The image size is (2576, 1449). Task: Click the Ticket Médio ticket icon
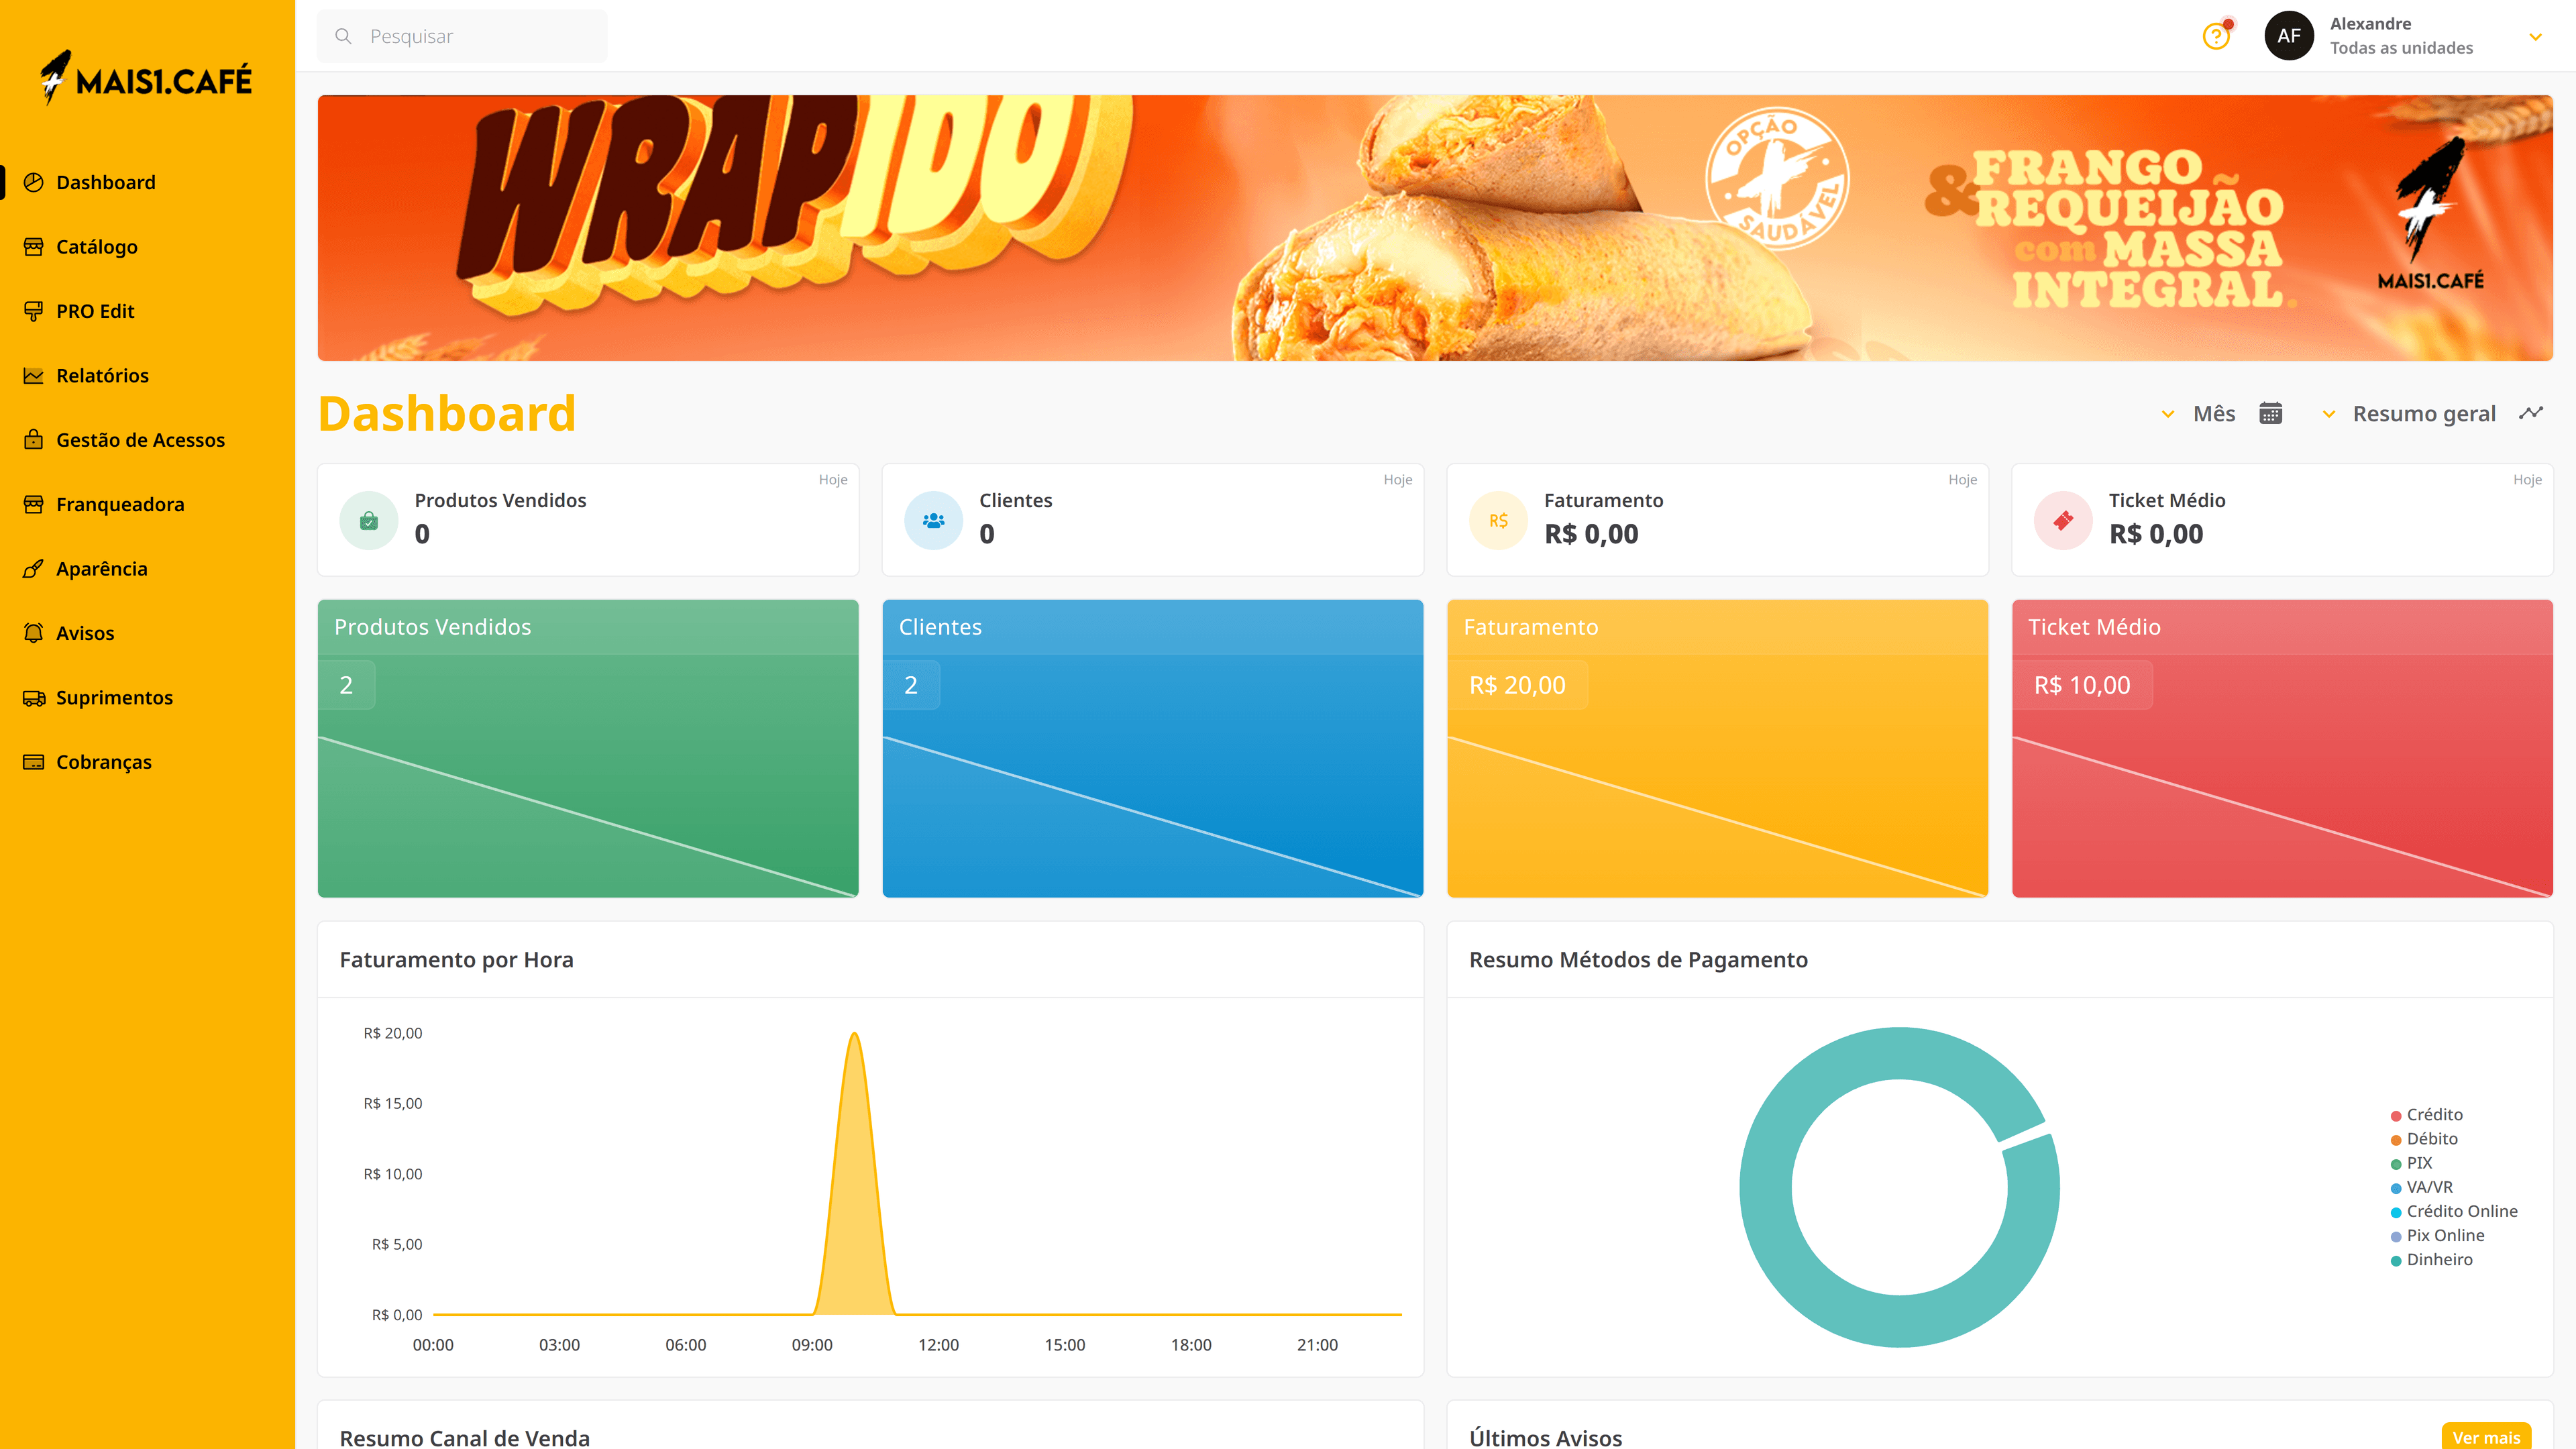coord(2063,520)
